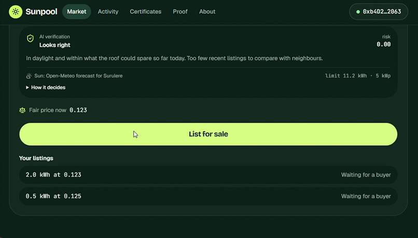Viewport: 418px width, 238px height.
Task: Select the 2.0 kWh at 0.123 listing
Action: click(x=208, y=175)
